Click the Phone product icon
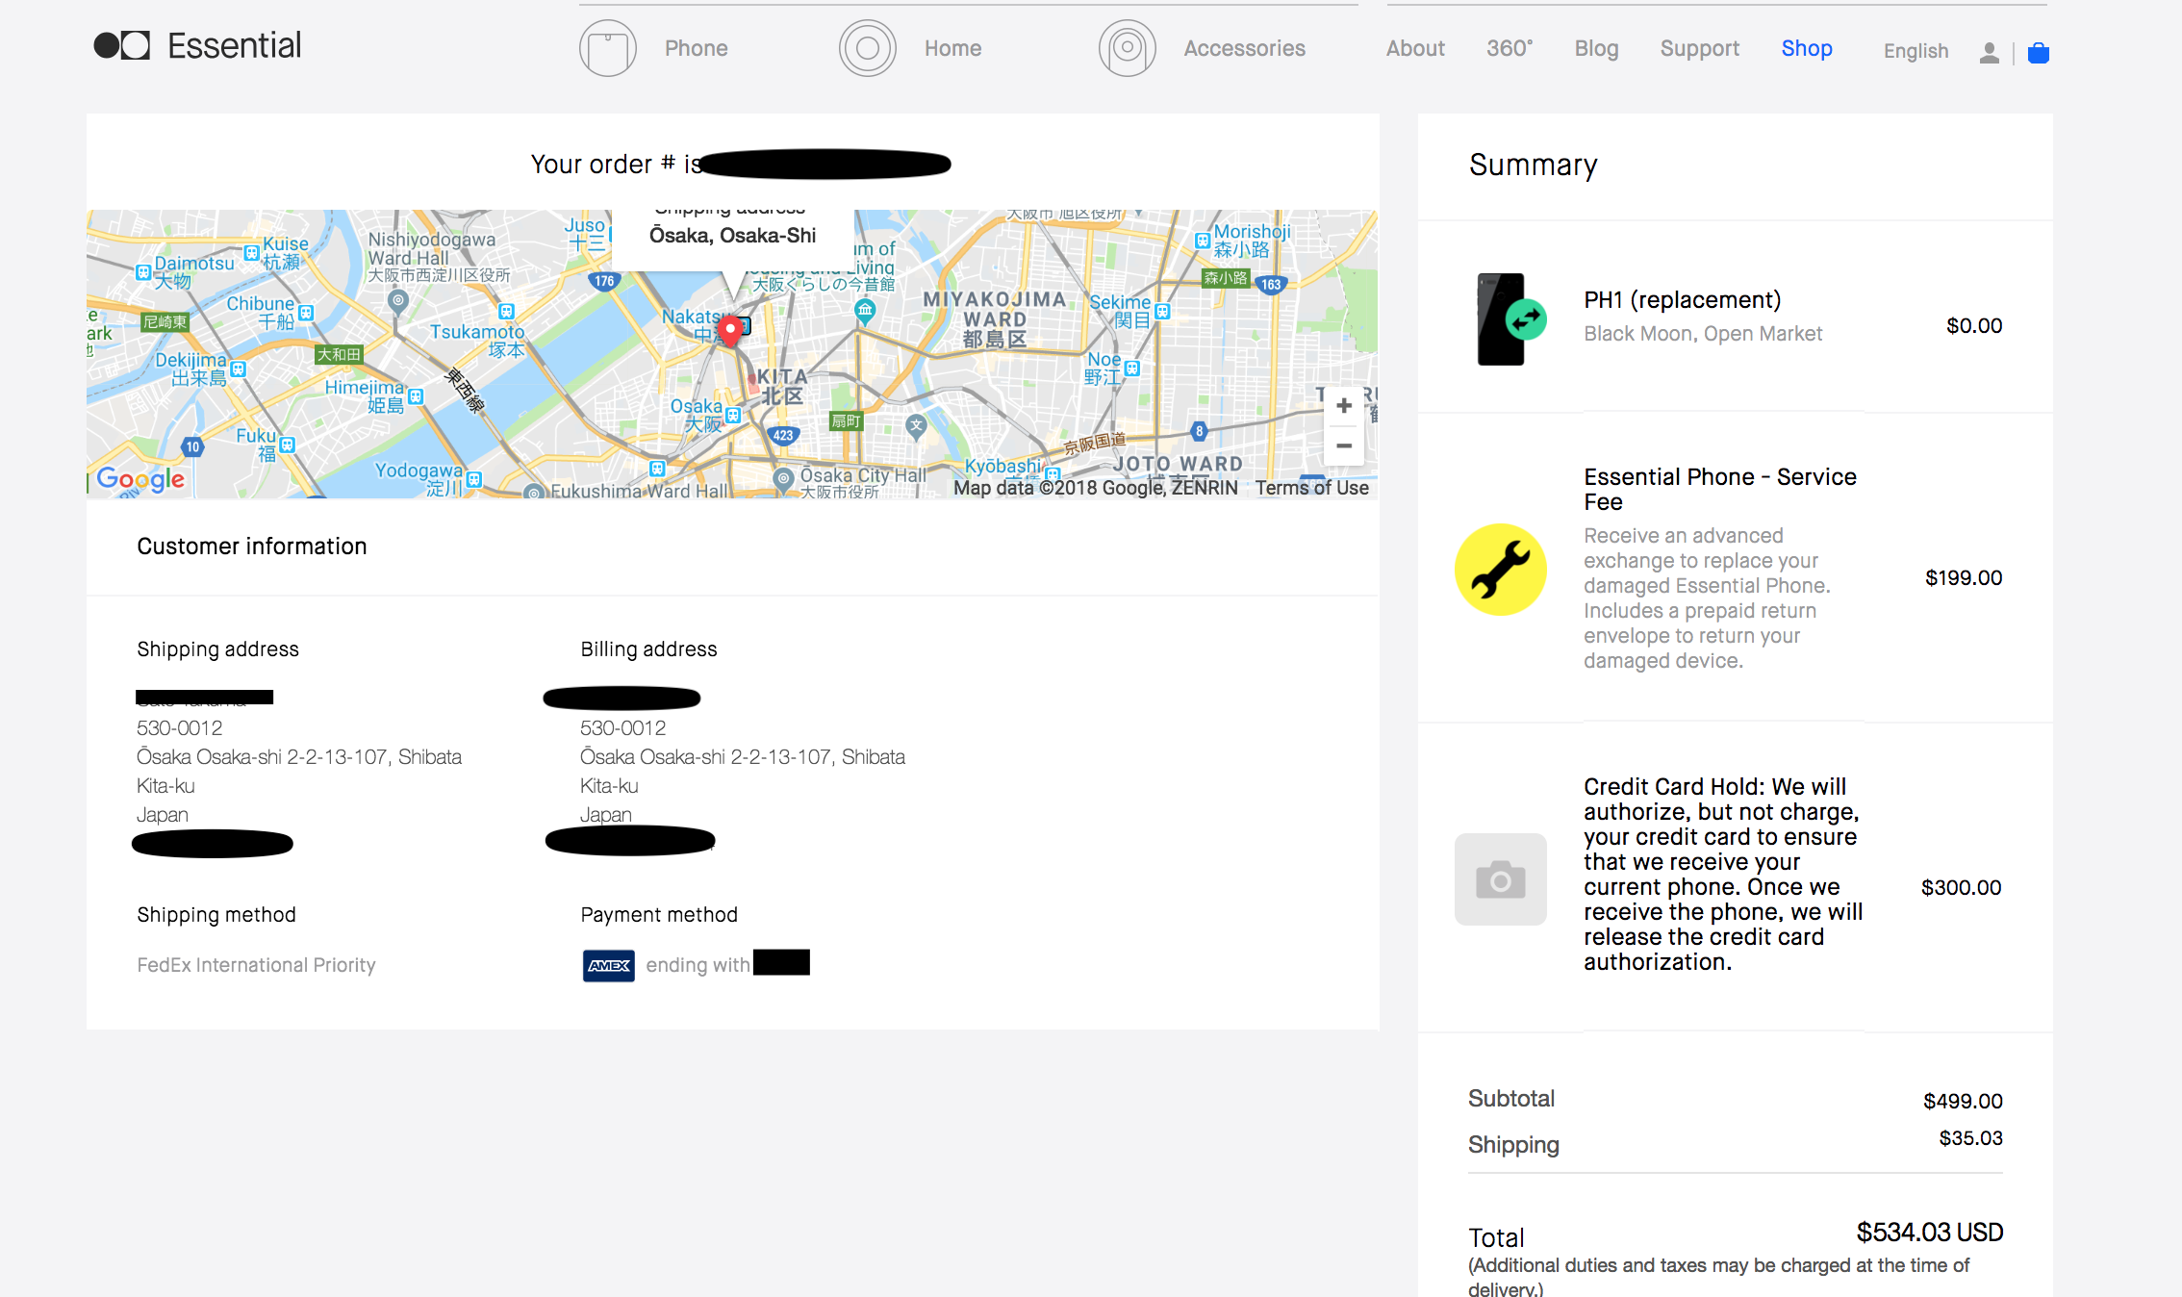 [608, 48]
